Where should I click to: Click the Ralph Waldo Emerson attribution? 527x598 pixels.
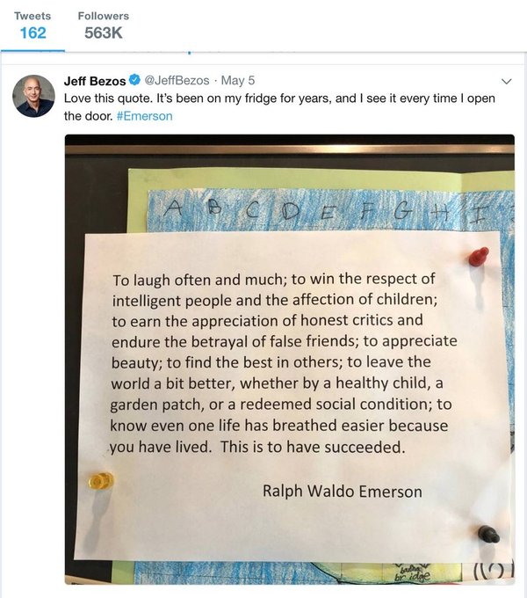tap(342, 491)
